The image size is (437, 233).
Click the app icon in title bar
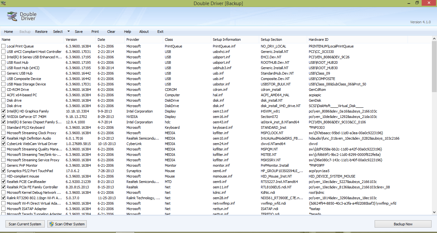point(4,3)
